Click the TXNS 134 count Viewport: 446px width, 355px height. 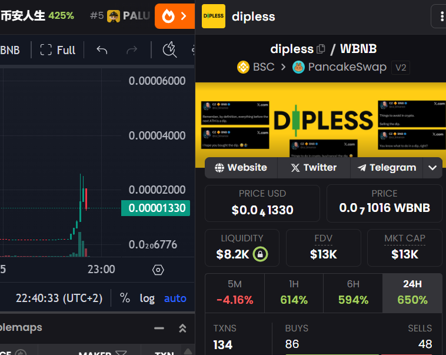[x=223, y=345]
